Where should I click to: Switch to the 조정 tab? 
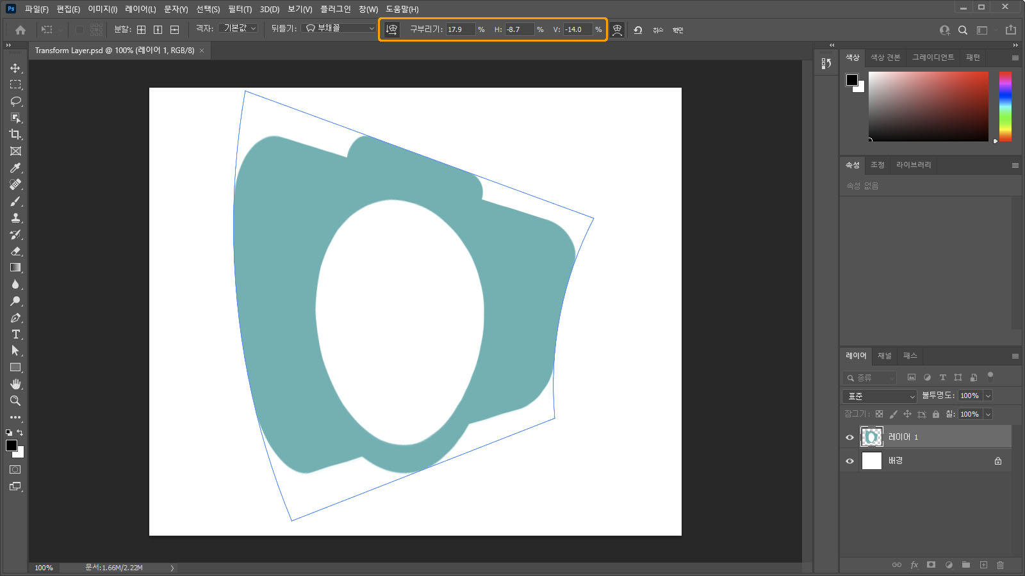[x=877, y=165]
